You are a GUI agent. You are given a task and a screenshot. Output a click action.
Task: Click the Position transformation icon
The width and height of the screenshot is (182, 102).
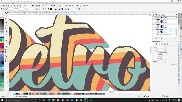coord(156,44)
